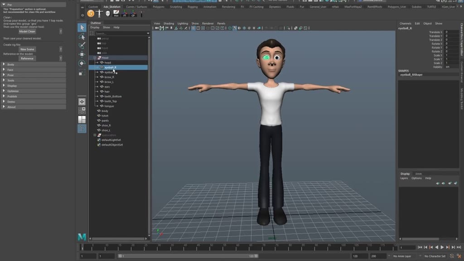Open help question mark beside Model Clean

pos(61,31)
